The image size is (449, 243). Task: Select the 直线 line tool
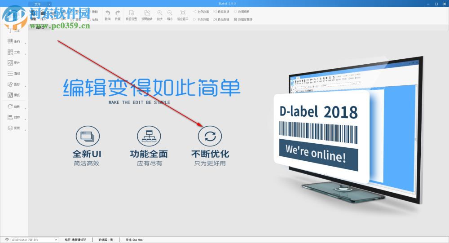click(14, 74)
